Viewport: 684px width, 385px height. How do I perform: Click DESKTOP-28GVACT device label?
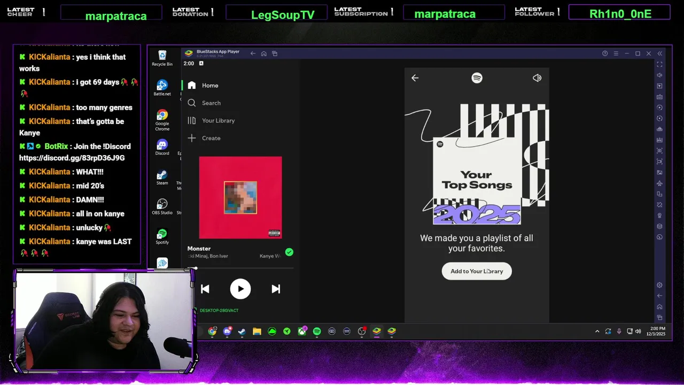click(x=219, y=311)
